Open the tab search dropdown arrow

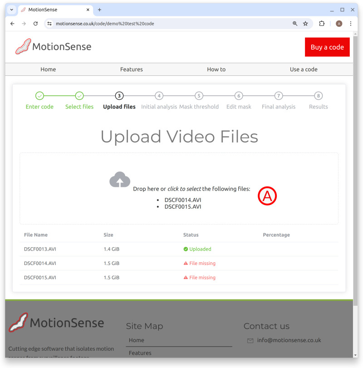coord(11,10)
